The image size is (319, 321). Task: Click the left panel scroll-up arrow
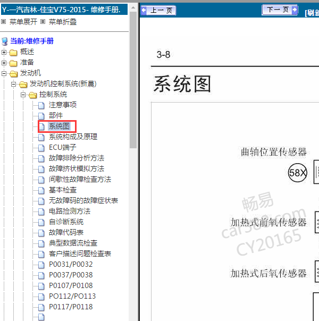[133, 8]
